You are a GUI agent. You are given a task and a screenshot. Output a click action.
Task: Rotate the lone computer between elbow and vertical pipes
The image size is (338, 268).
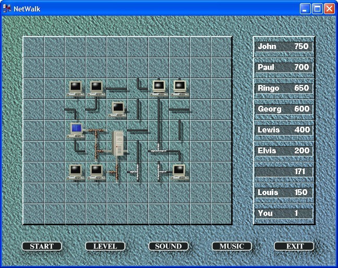point(117,109)
